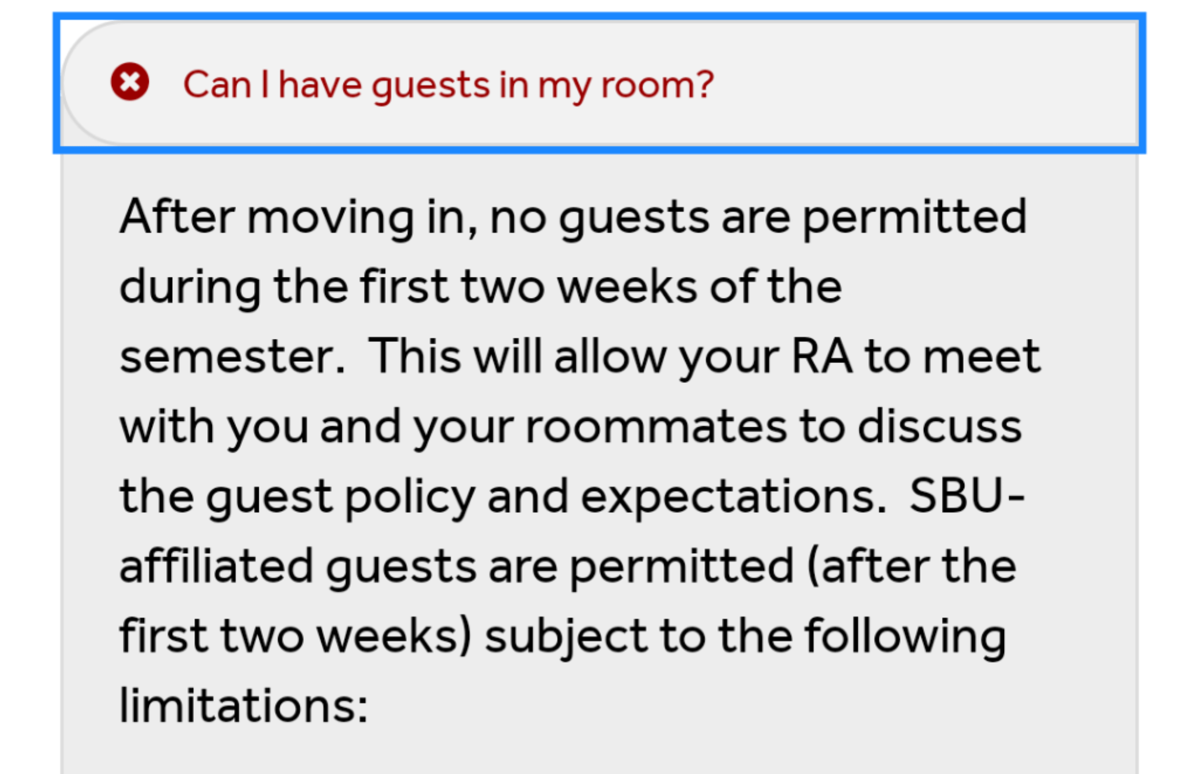Click the word "semester." in the answer

(x=232, y=357)
